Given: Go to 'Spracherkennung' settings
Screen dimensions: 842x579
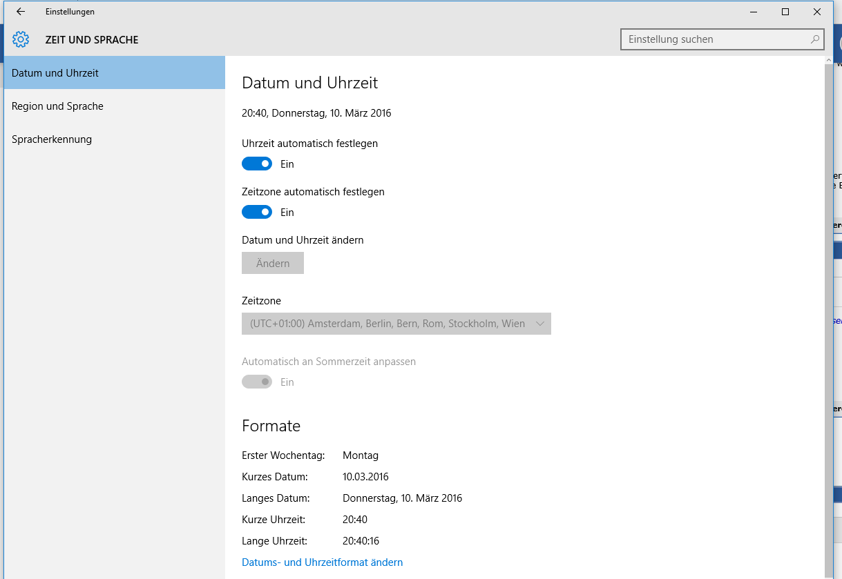Looking at the screenshot, I should coord(52,139).
